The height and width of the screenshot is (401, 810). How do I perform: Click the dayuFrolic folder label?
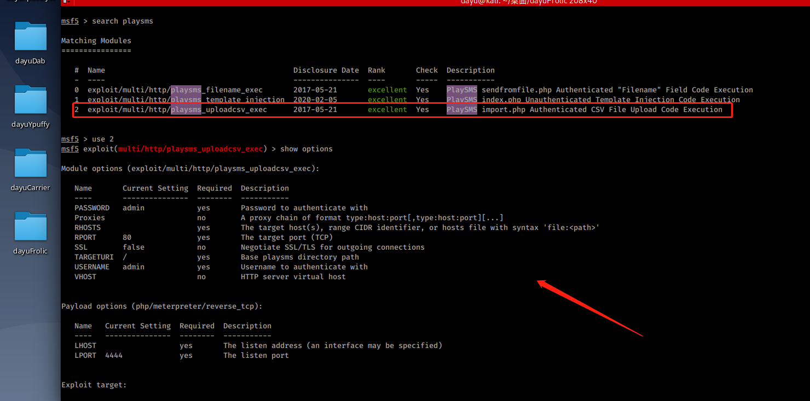[30, 251]
